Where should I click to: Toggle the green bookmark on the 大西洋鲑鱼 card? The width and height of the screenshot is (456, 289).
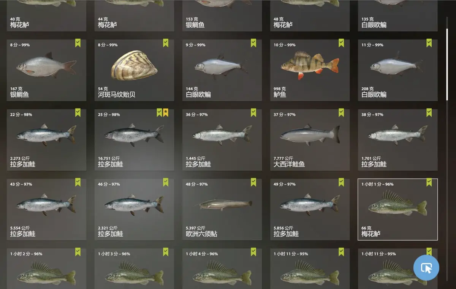coord(341,112)
